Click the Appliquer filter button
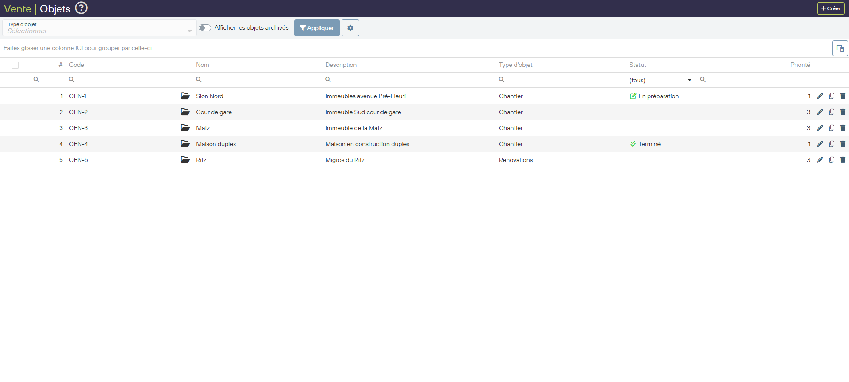This screenshot has height=382, width=849. point(317,28)
